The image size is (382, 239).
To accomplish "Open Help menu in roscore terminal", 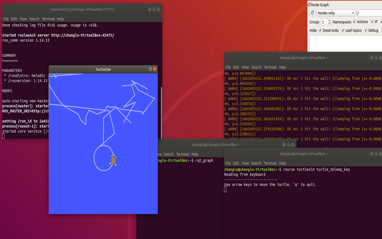I will 60,19.
